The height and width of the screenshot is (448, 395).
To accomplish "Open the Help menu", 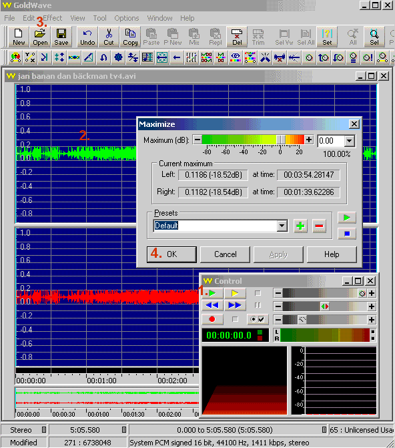I will [x=187, y=18].
